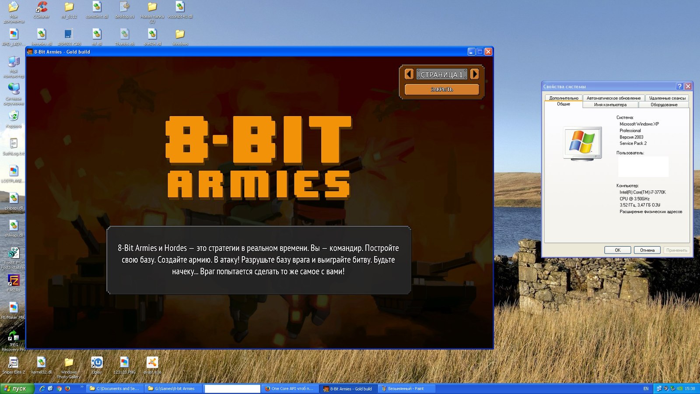
Task: Switch to the Безымянный Paint window in taskbar
Action: (407, 389)
